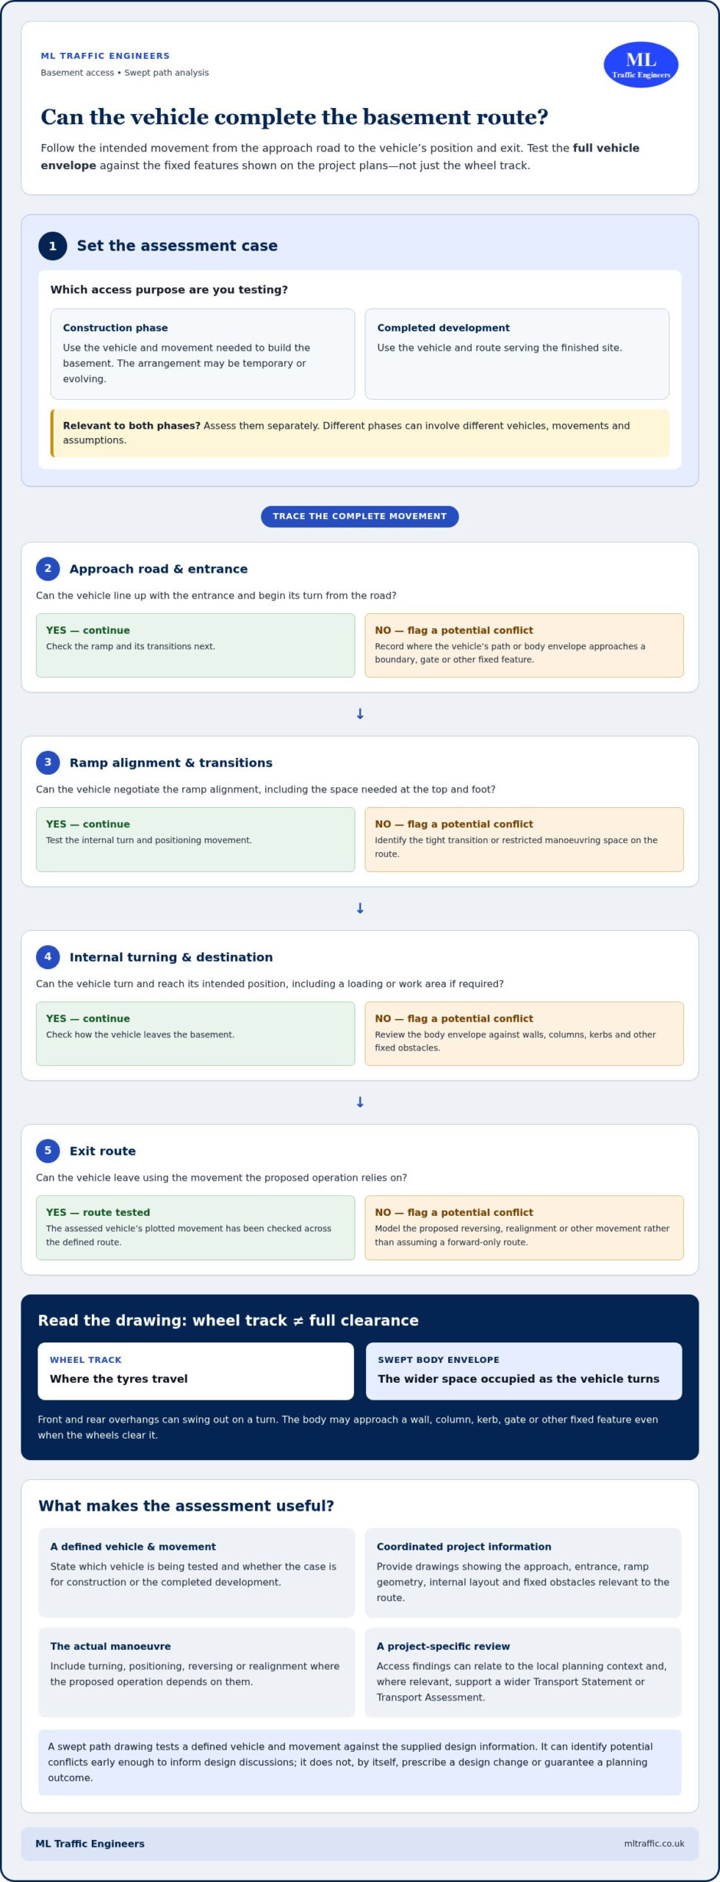Click the yellow Relevant to both phases note
Viewport: 720px width, 1882px height.
pyautogui.click(x=360, y=433)
